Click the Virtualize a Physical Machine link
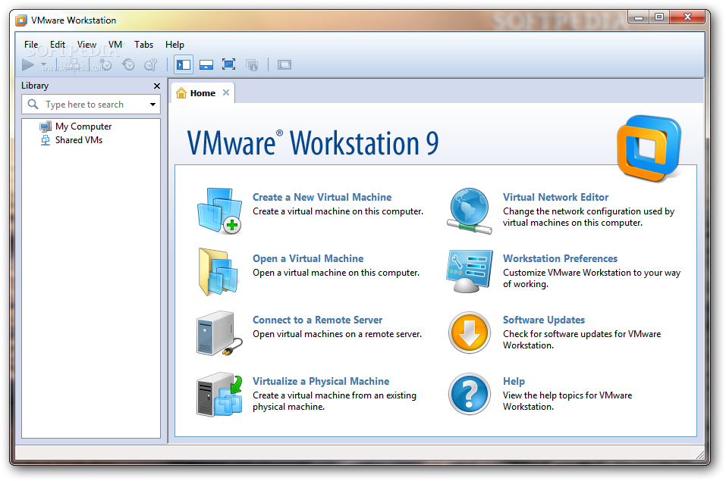This screenshot has width=726, height=481. pos(321,381)
